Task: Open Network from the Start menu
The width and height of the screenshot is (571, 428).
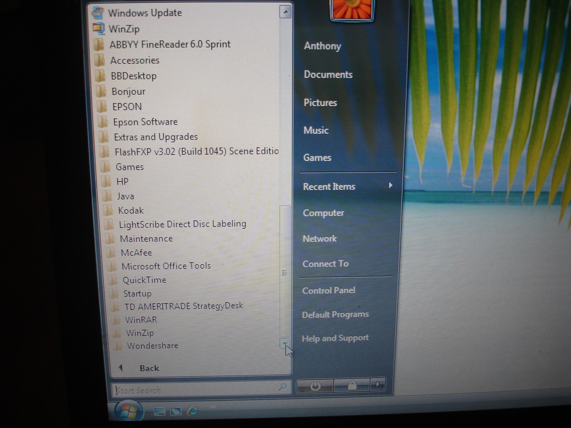Action: tap(319, 239)
